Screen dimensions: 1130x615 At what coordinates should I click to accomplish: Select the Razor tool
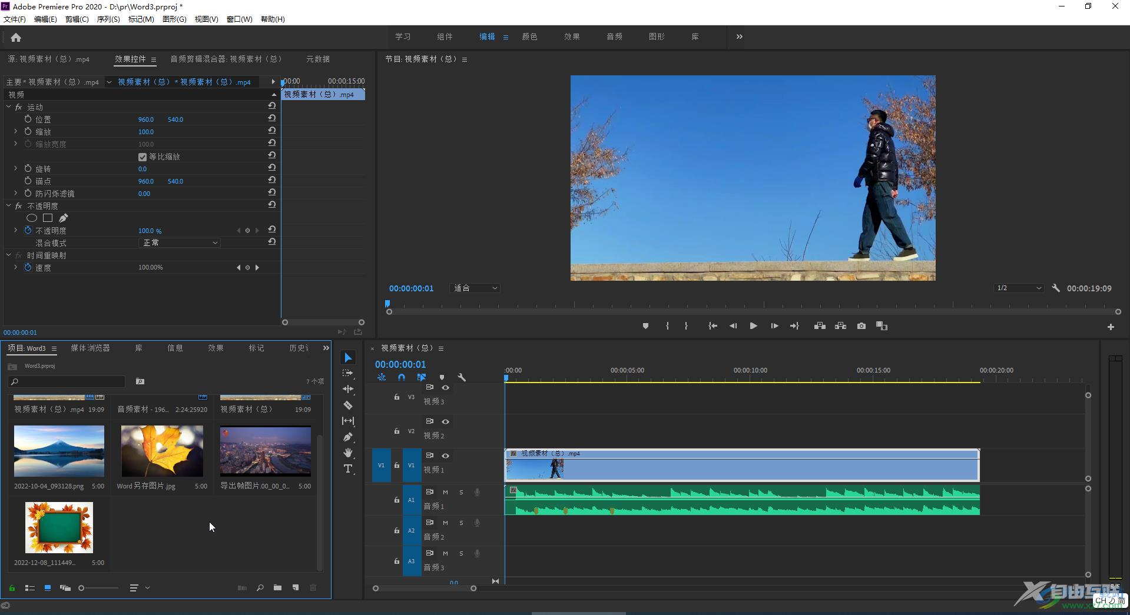(348, 405)
